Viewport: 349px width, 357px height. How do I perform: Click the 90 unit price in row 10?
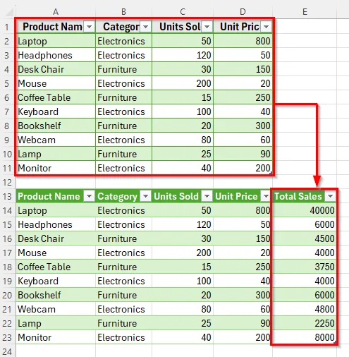click(243, 154)
